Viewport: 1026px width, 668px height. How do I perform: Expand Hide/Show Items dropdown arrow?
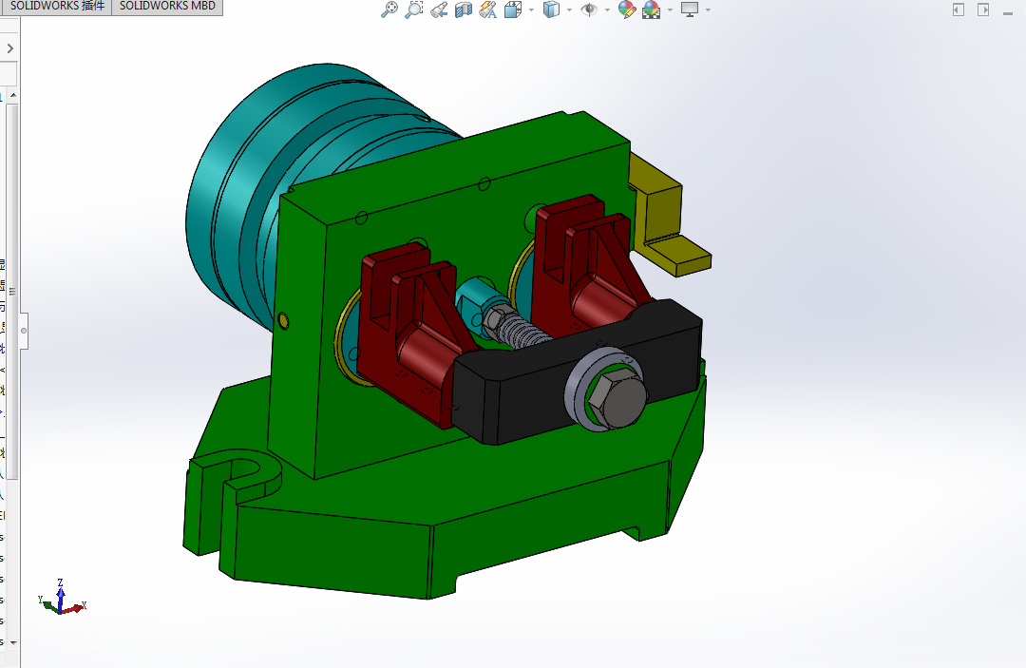point(606,10)
